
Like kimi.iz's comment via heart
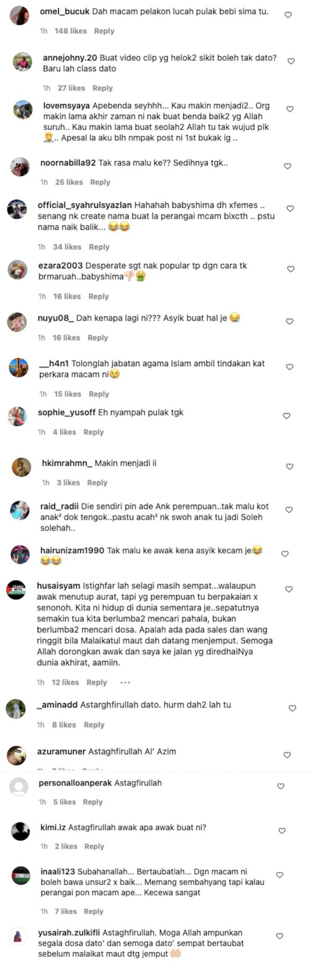tap(282, 831)
